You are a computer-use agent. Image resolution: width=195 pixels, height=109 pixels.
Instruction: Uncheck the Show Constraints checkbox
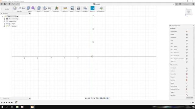187,56
